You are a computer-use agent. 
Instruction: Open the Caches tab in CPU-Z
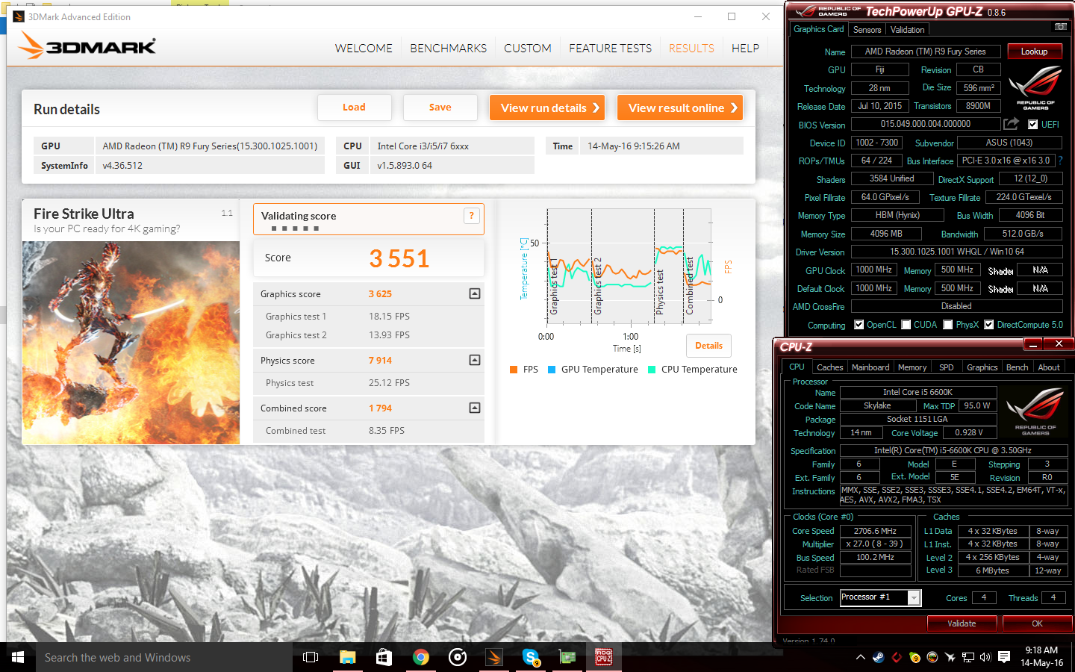tap(830, 367)
